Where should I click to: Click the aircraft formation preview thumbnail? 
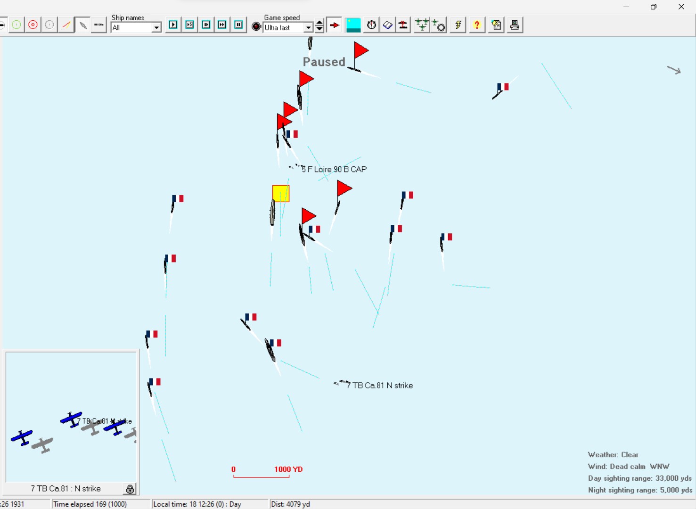click(x=71, y=417)
